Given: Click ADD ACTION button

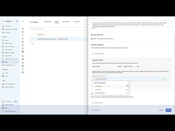Looking at the screenshot, I should click(97, 103).
